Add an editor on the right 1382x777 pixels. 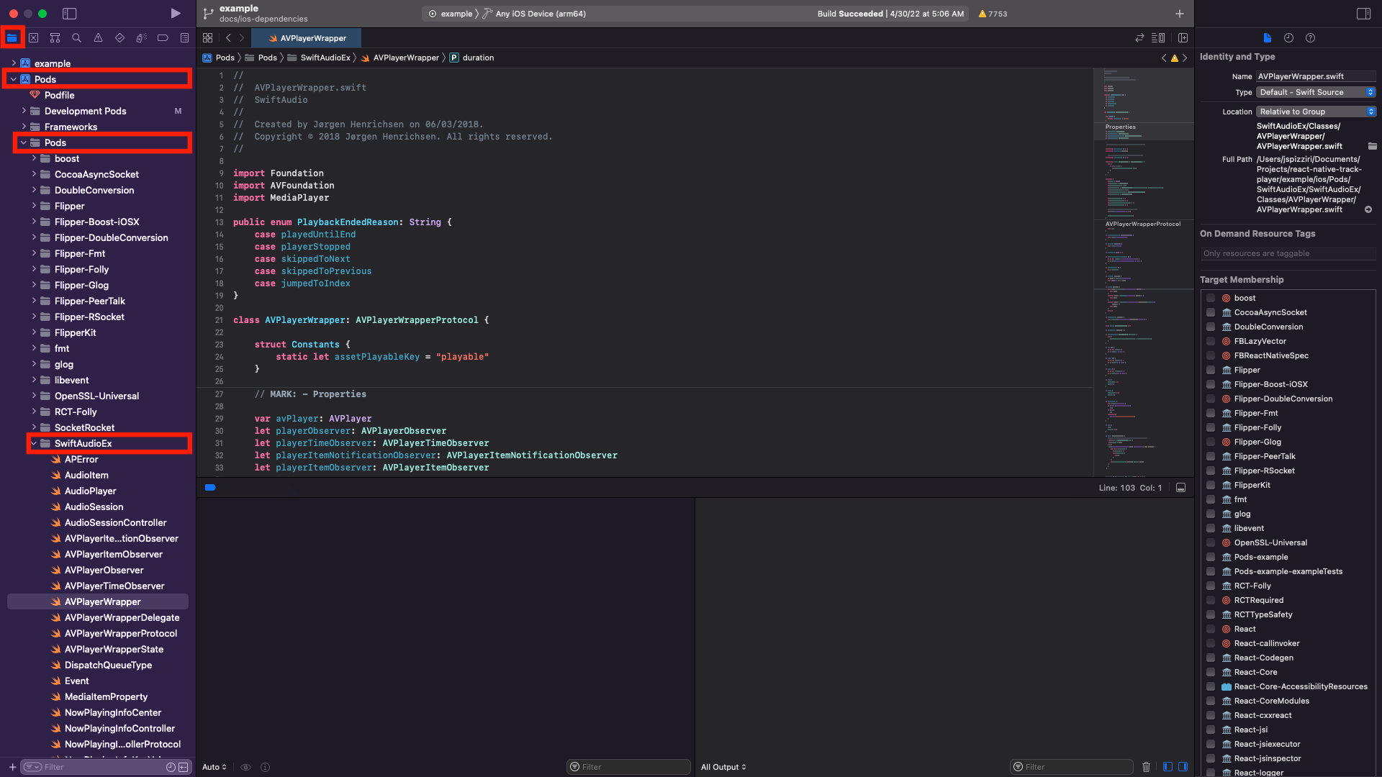pos(1183,38)
